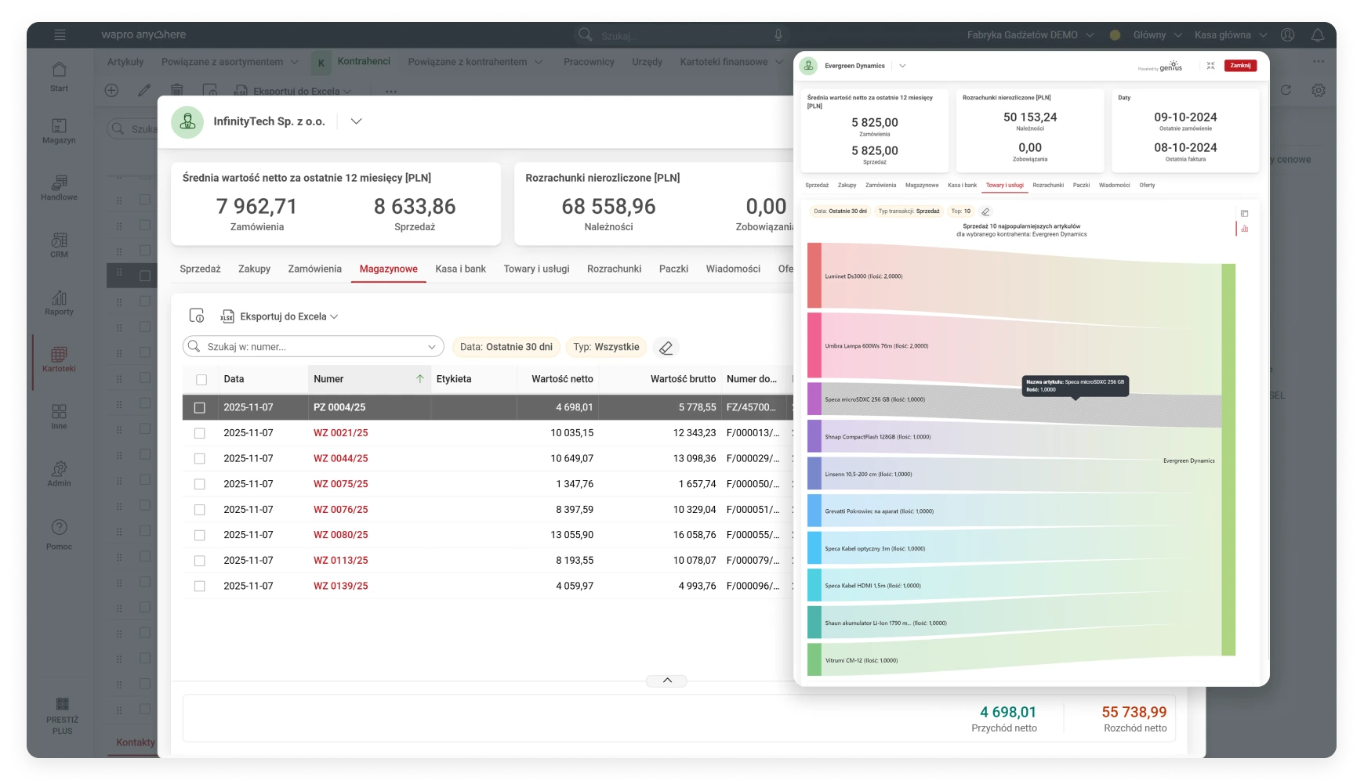Click the notifications bell icon

1318,35
